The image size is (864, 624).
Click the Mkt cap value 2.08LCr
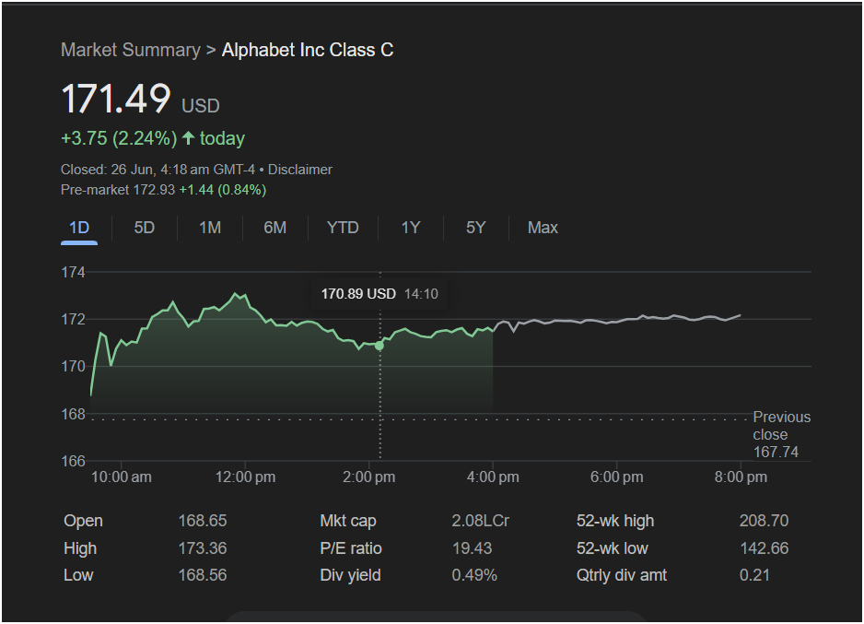480,521
